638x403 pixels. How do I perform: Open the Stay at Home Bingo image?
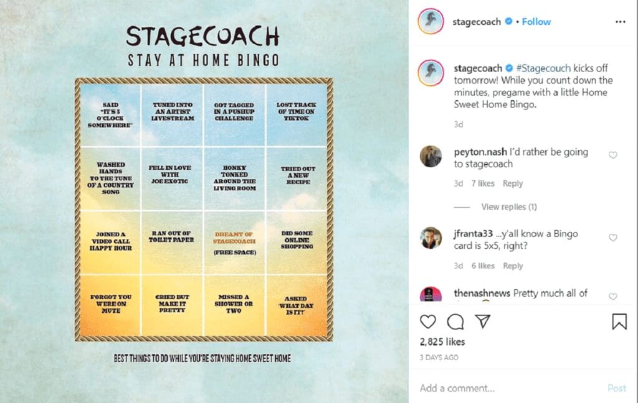click(x=204, y=201)
